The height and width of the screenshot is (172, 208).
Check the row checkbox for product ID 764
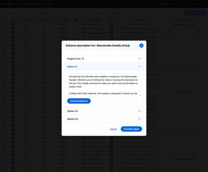tap(5, 92)
